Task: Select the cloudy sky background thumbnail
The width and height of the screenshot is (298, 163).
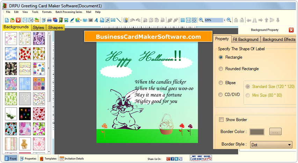Action: point(11,54)
